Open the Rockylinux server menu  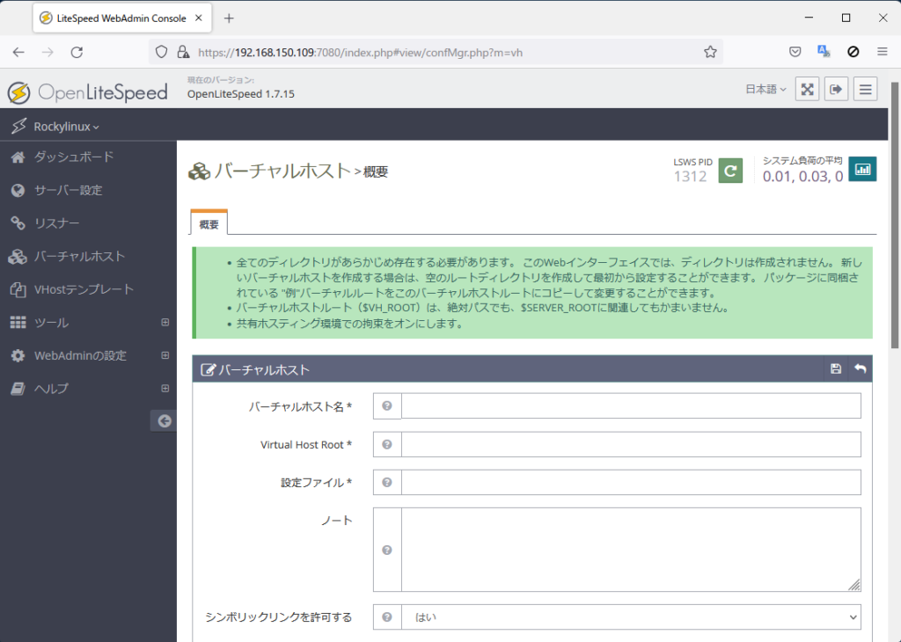tap(66, 127)
